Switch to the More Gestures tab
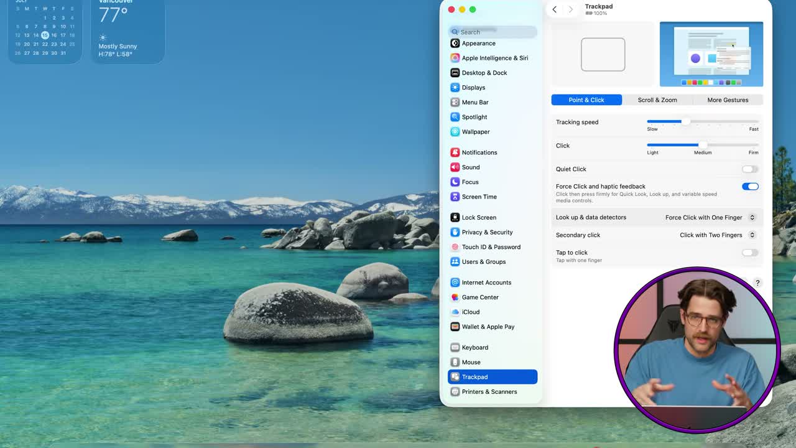Viewport: 796px width, 448px height. pos(728,100)
